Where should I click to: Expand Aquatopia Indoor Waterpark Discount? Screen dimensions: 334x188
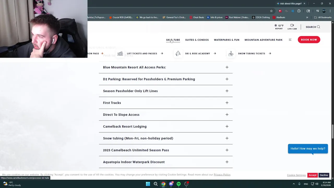[x=166, y=162]
